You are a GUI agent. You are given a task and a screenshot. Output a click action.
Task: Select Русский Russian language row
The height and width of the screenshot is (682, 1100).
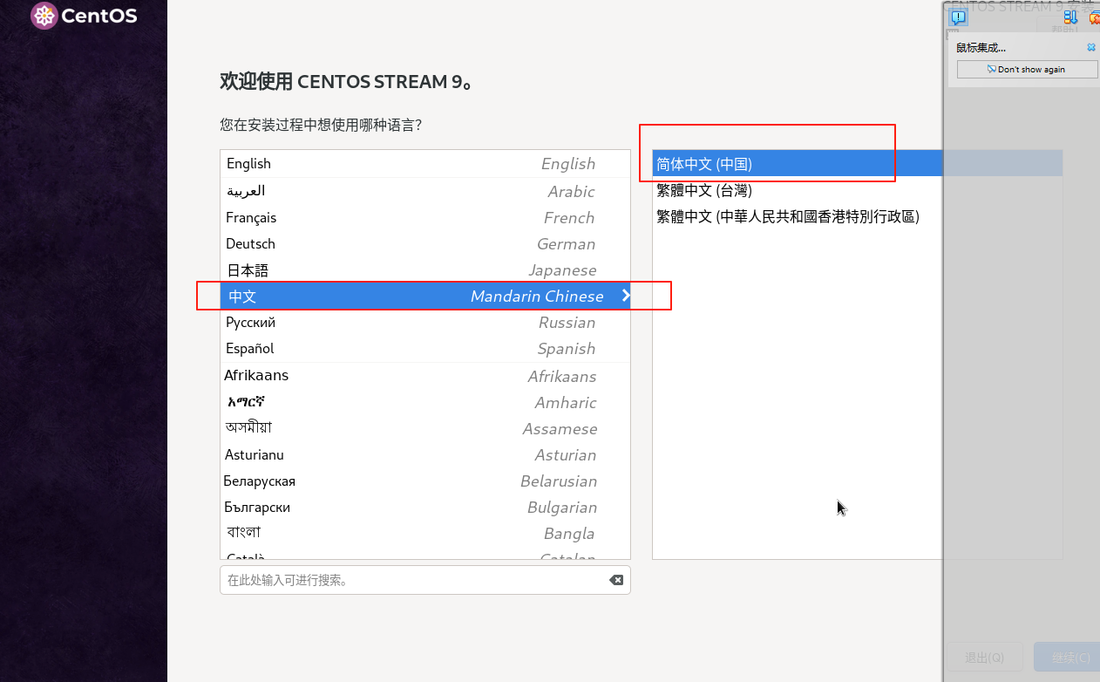pos(425,322)
